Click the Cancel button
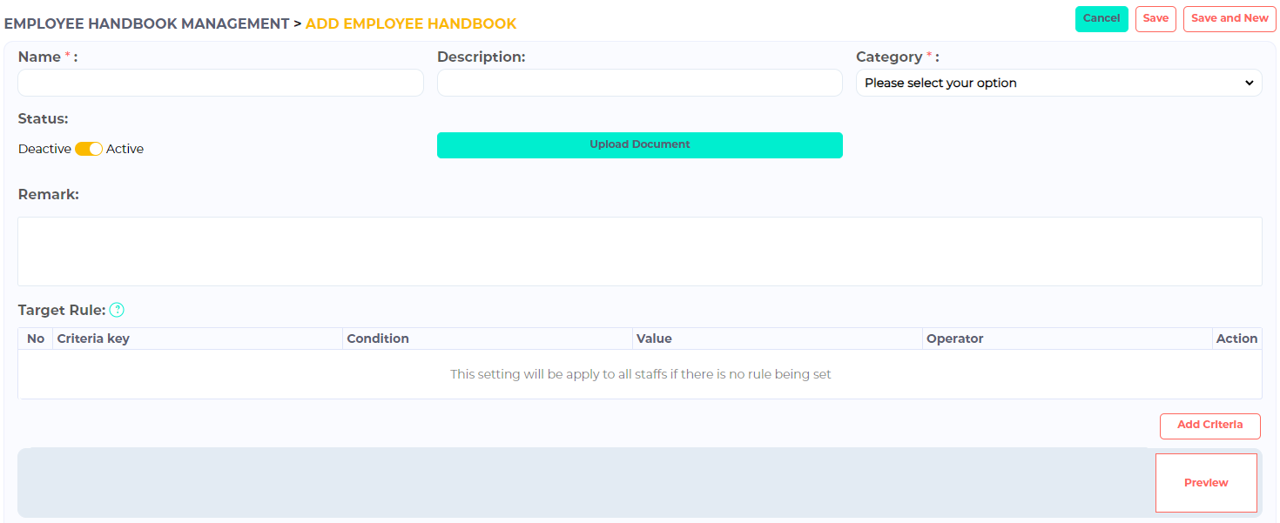This screenshot has height=523, width=1280. tap(1101, 19)
